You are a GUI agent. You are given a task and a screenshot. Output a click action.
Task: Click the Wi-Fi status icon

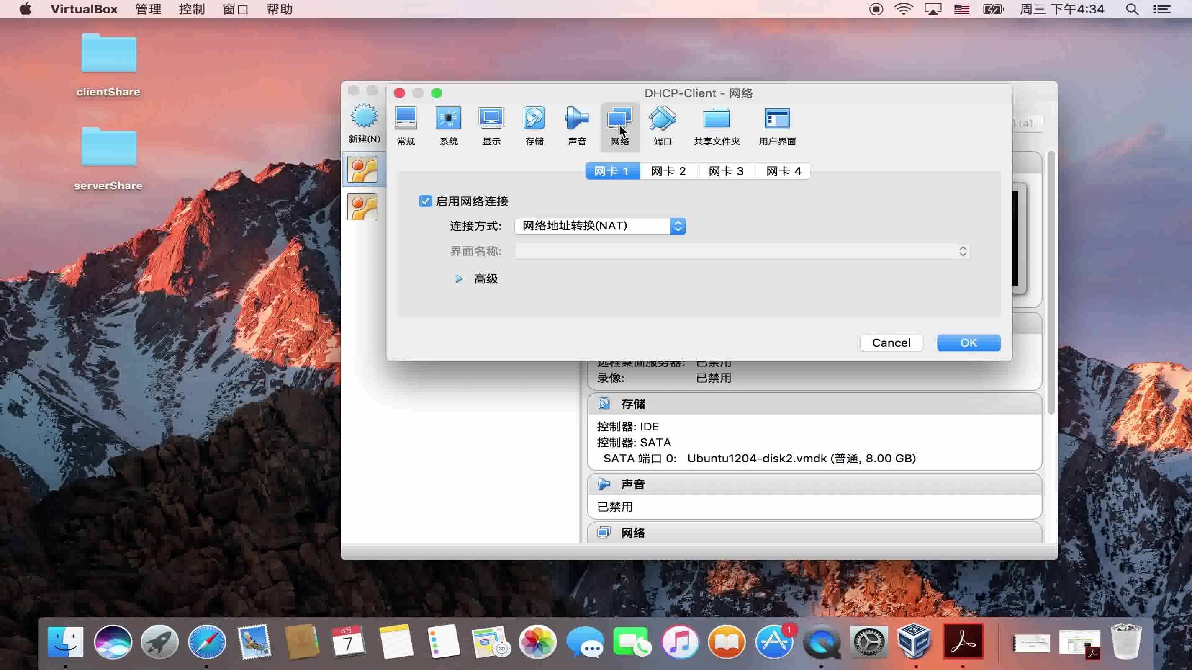[903, 9]
